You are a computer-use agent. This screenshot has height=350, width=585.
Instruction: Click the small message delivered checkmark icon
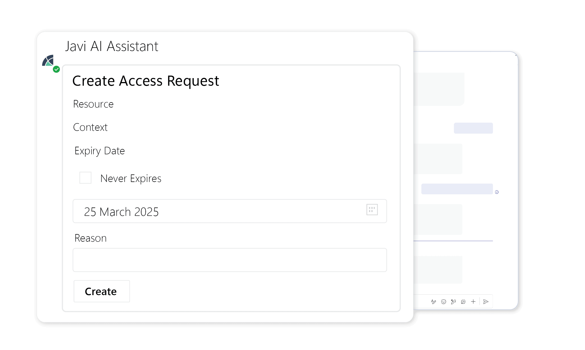[x=497, y=192]
